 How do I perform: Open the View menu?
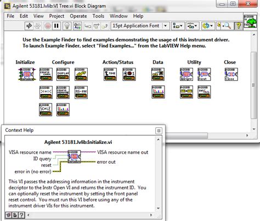38,16
